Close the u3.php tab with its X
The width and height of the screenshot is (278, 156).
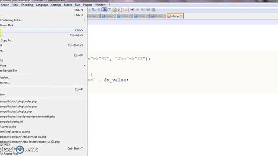coord(181,16)
